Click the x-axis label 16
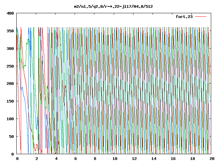This screenshot has width=218, height=163. [x=173, y=159]
